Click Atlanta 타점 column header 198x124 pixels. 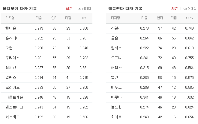(174, 18)
